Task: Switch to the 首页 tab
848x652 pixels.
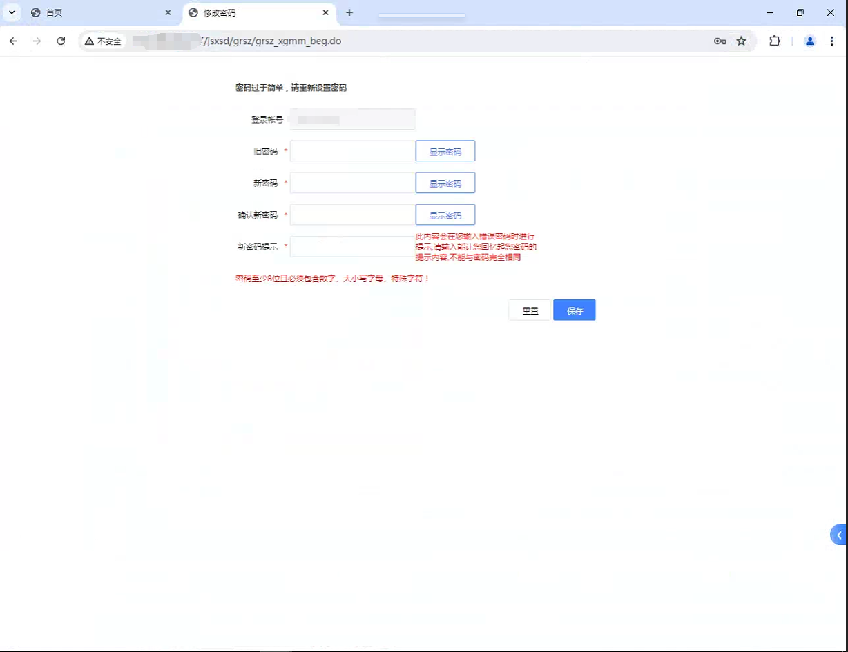Action: (x=97, y=12)
